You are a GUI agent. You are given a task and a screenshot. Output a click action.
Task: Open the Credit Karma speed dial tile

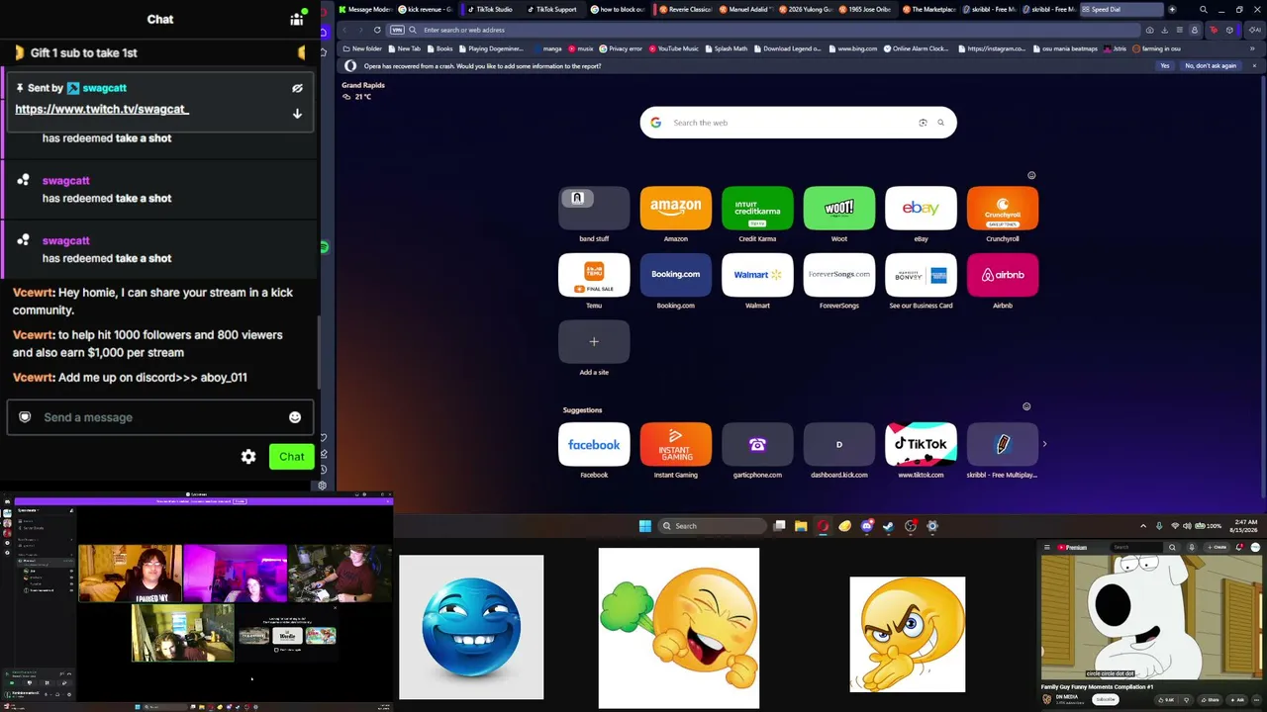point(757,208)
